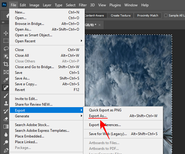Expand the toolbar with double-arrow icon
The image size is (185, 154).
tap(3, 22)
